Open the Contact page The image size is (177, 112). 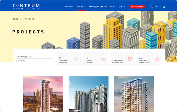coord(123,7)
